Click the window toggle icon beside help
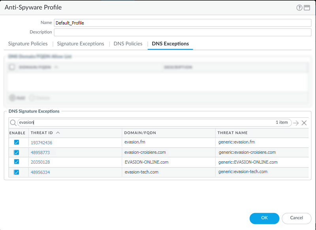The height and width of the screenshot is (230, 316). [307, 8]
